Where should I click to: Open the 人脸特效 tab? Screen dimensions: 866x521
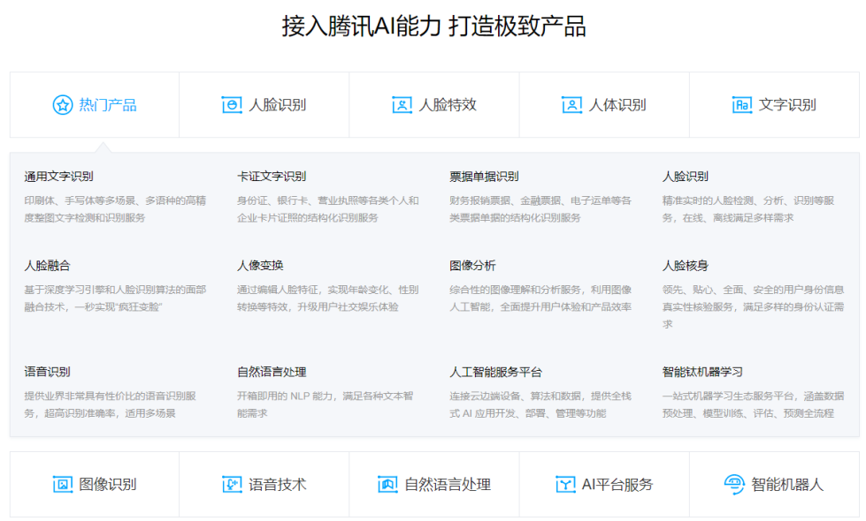tap(434, 105)
